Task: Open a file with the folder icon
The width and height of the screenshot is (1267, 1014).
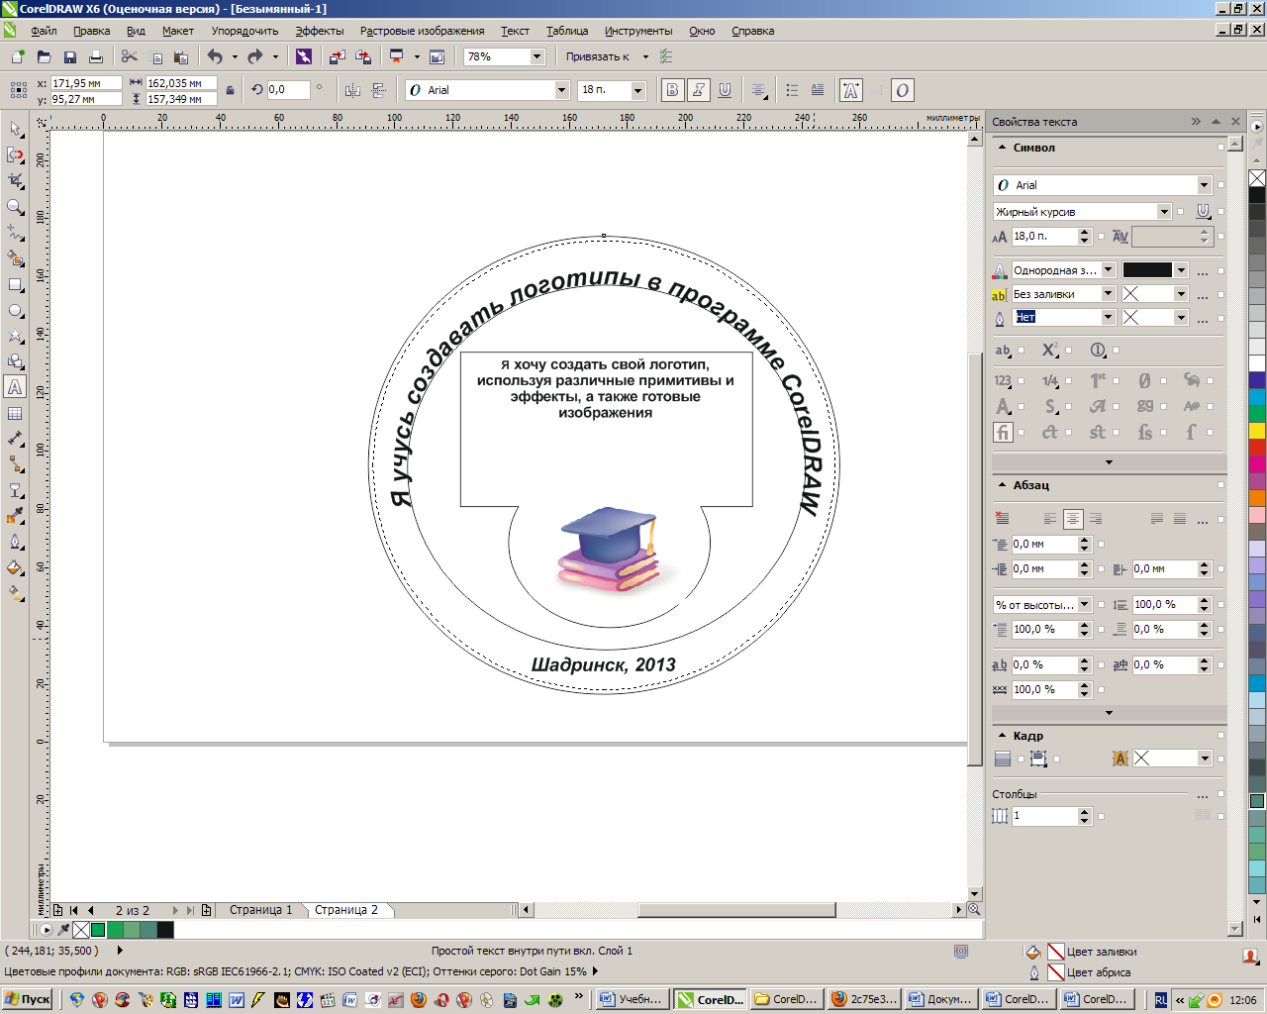Action: [44, 56]
